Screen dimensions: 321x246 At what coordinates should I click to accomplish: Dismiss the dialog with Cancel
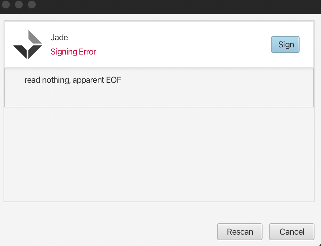tap(291, 232)
